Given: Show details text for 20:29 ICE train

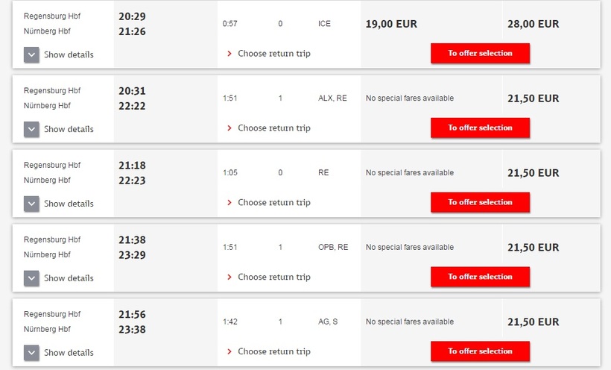Looking at the screenshot, I should (x=69, y=54).
